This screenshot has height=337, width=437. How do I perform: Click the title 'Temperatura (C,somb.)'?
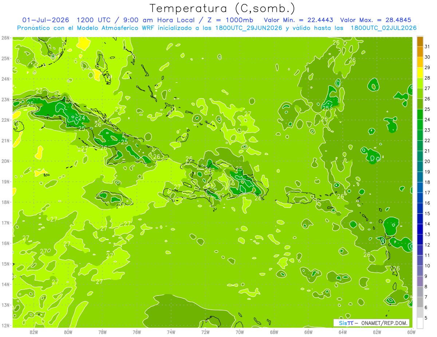[223, 8]
